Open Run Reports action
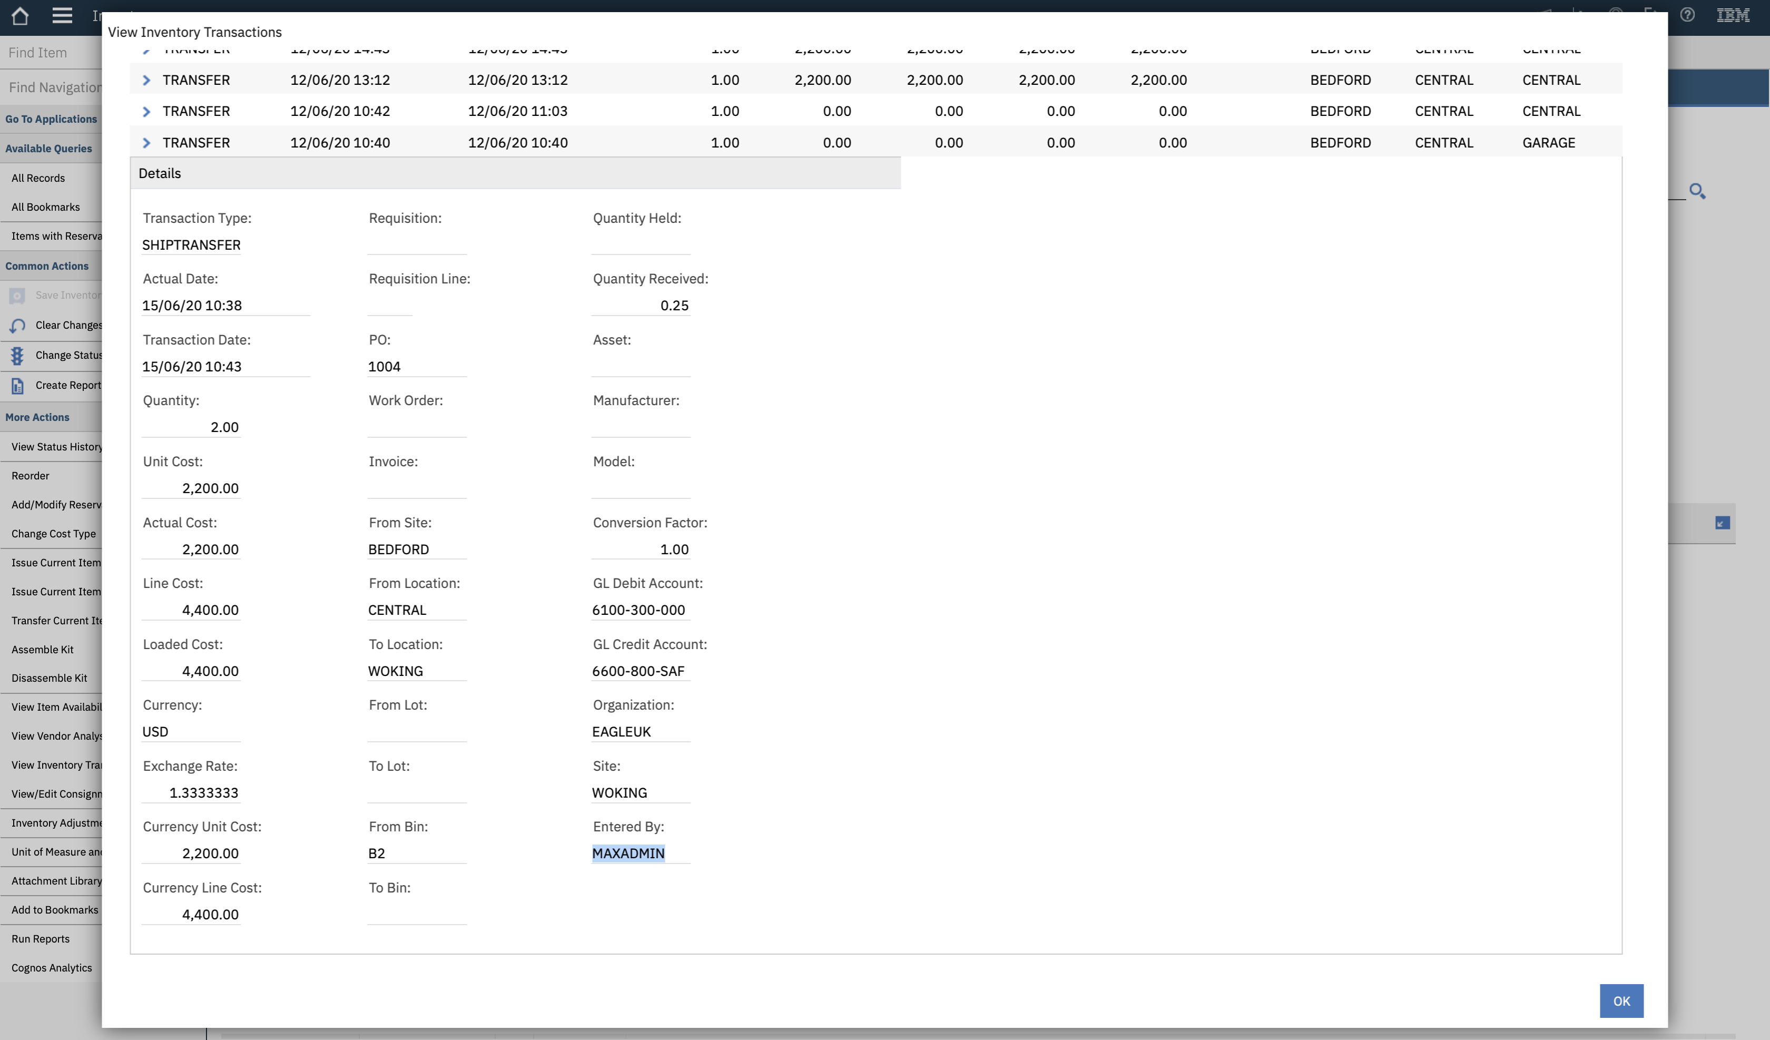The width and height of the screenshot is (1770, 1040). coord(40,938)
